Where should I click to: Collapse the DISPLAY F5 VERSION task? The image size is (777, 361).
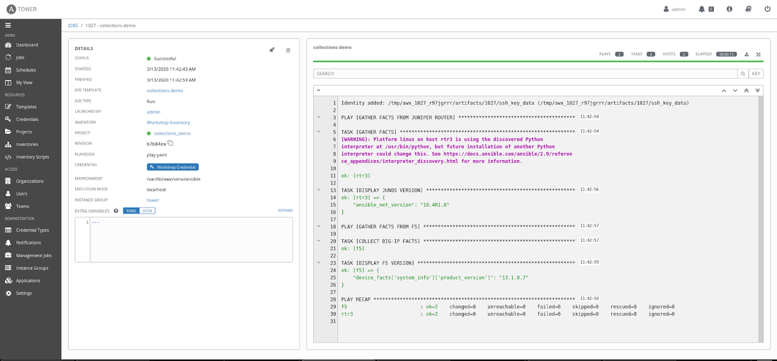pos(319,263)
